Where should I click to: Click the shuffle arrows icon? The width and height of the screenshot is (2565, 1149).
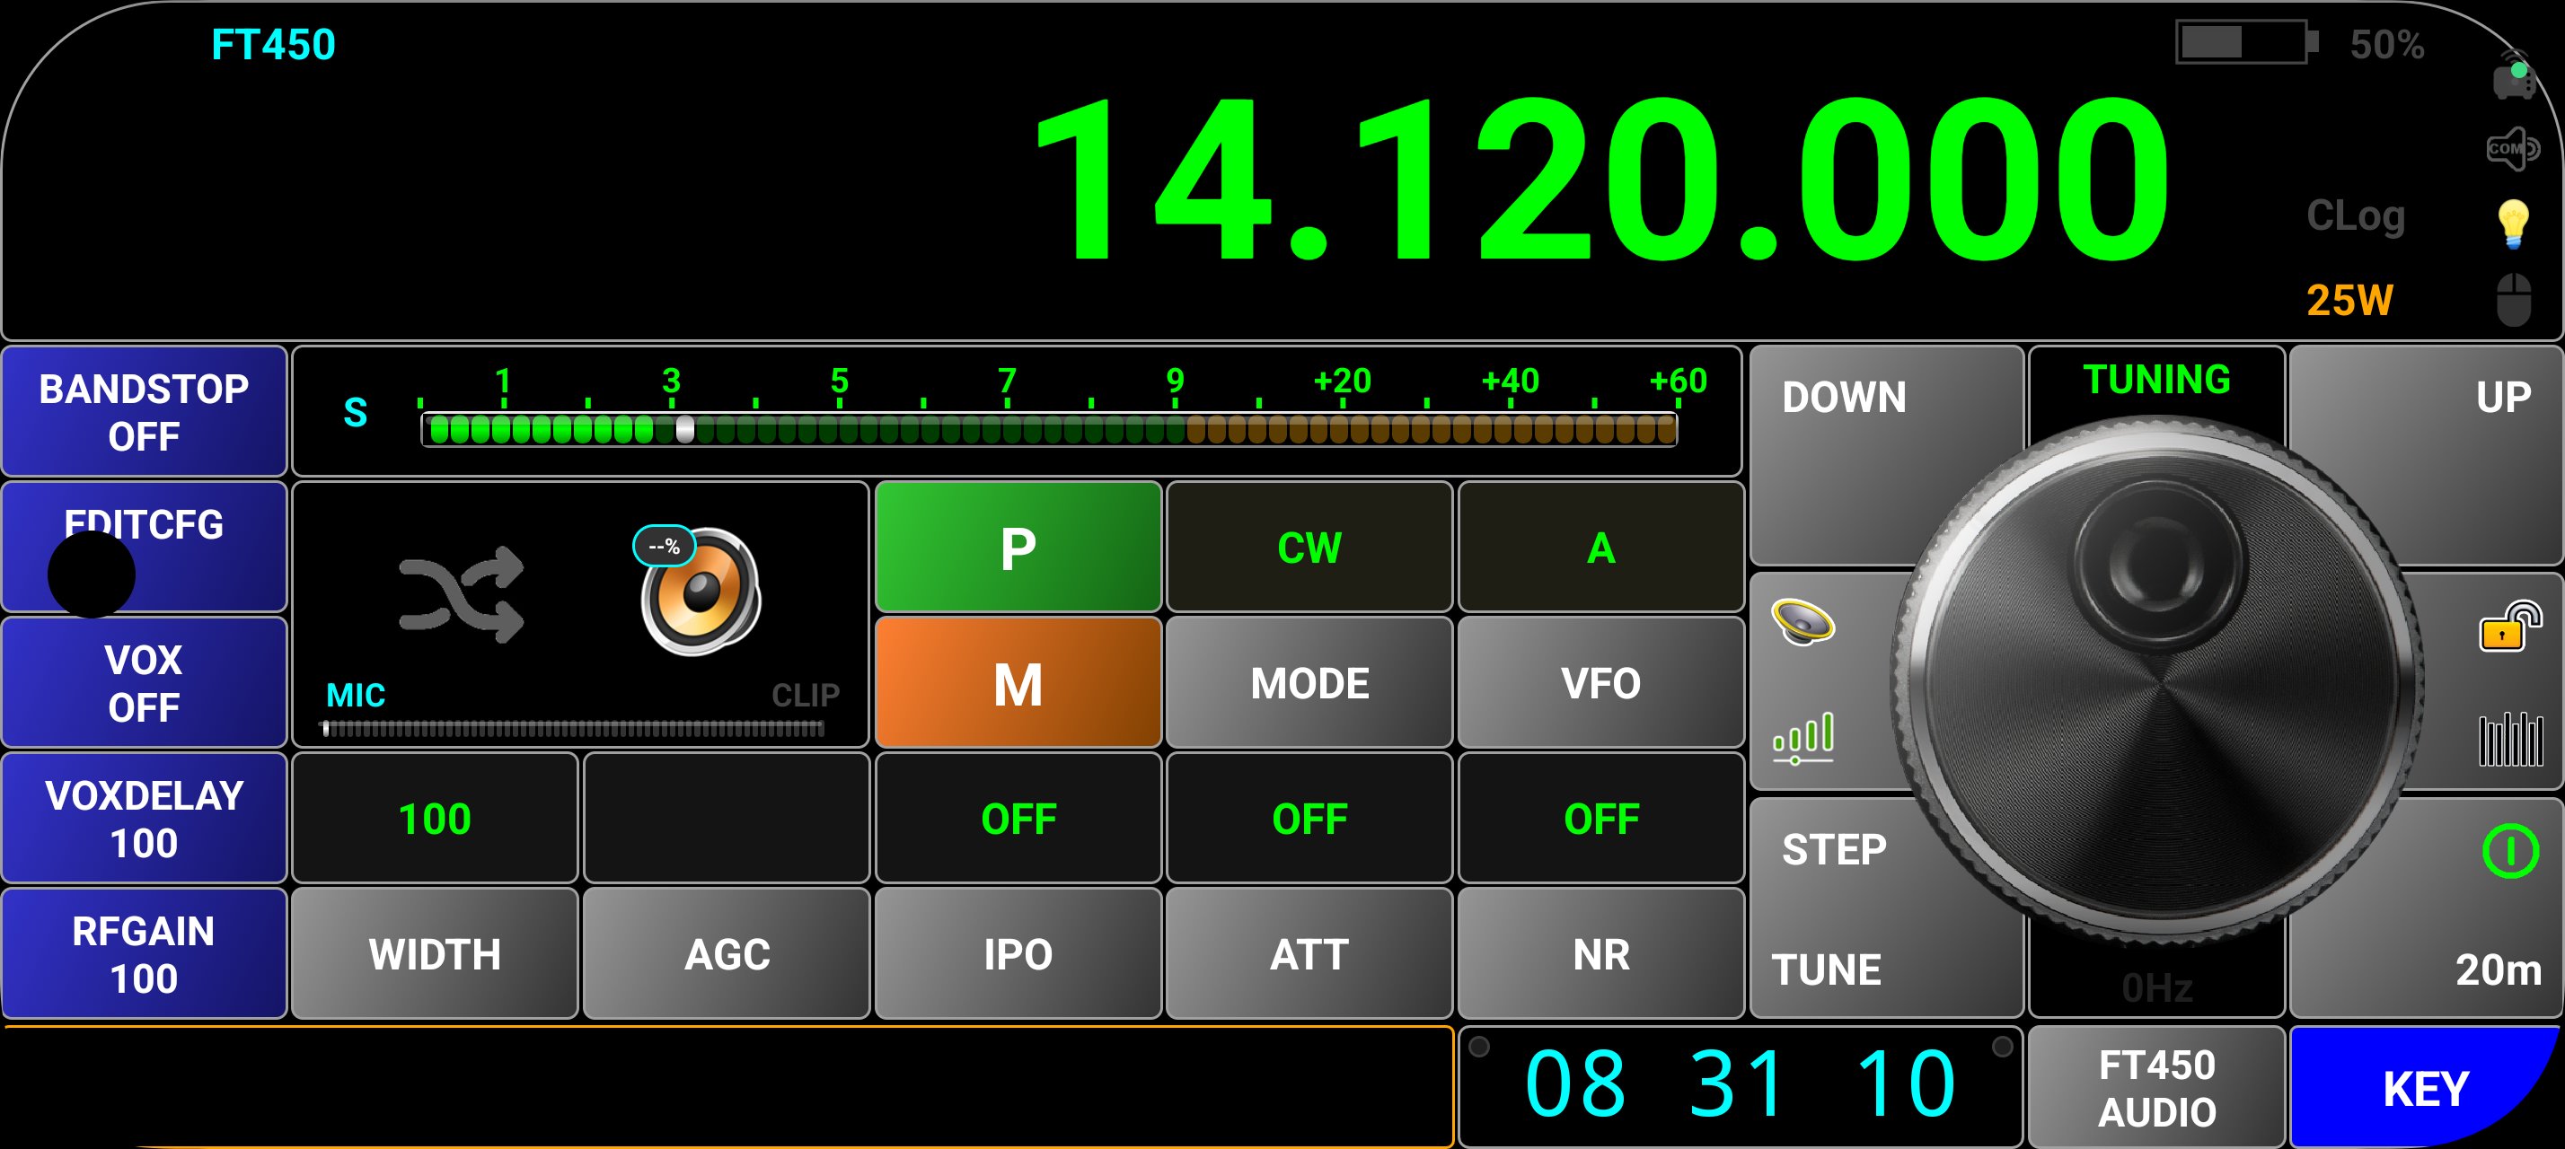click(461, 595)
